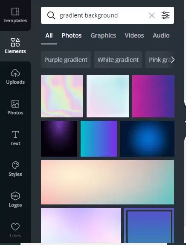Image resolution: width=186 pixels, height=245 pixels.
Task: Click the magnifier search icon
Action: point(51,15)
